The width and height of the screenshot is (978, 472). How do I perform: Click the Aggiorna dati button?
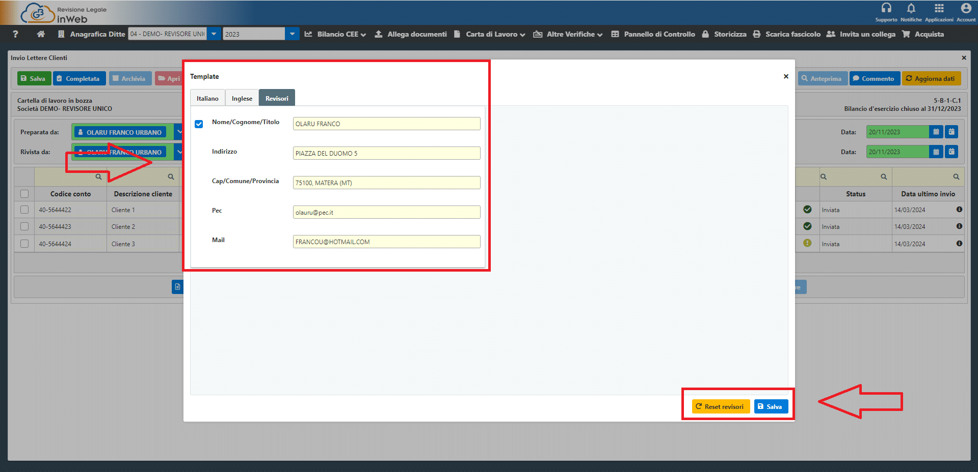[931, 78]
